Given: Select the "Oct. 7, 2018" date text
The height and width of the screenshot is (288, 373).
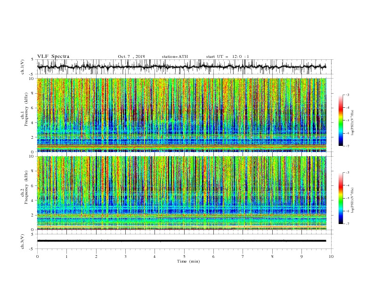Looking at the screenshot, I should coord(131,56).
